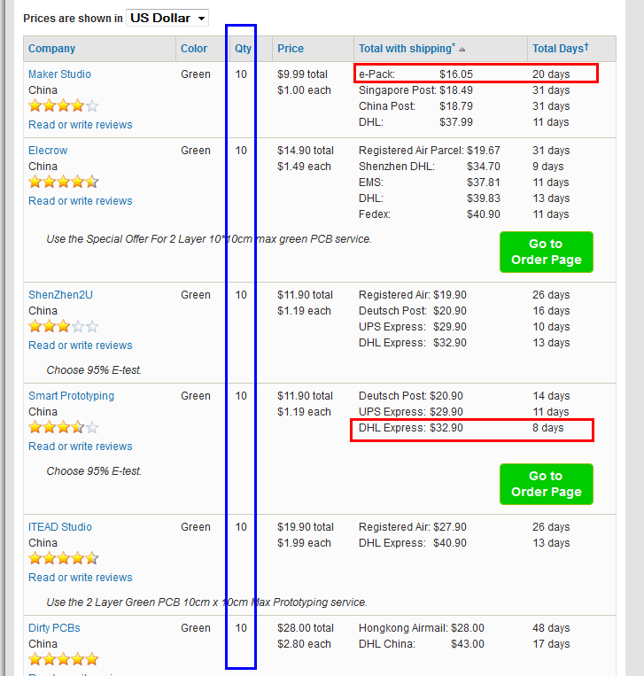The image size is (644, 676).
Task: Select DHL China $43.00 row
Action: (x=464, y=644)
